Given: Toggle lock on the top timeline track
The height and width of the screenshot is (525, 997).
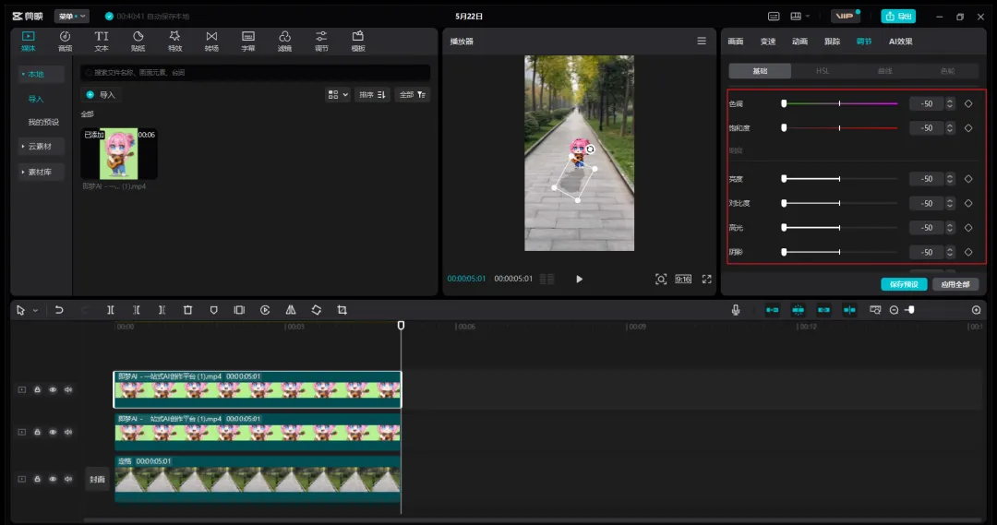Looking at the screenshot, I should coord(37,389).
